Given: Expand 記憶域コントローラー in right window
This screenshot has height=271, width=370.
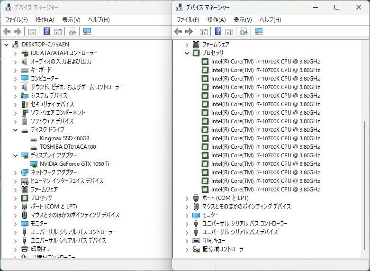Looking at the screenshot, I should pyautogui.click(x=187, y=249).
